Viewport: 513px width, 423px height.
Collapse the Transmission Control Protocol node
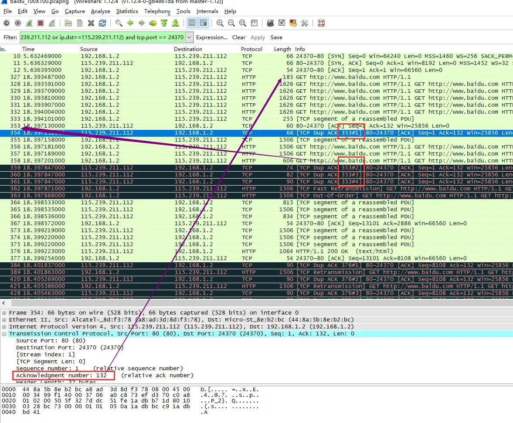point(4,334)
